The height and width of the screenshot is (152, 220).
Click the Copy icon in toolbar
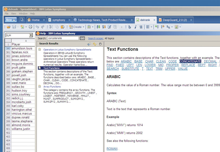57,27
